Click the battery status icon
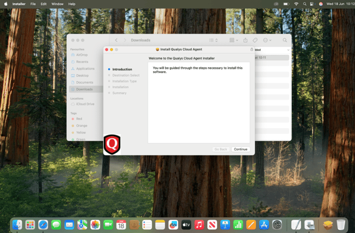355x233 pixels. tap(286, 4)
